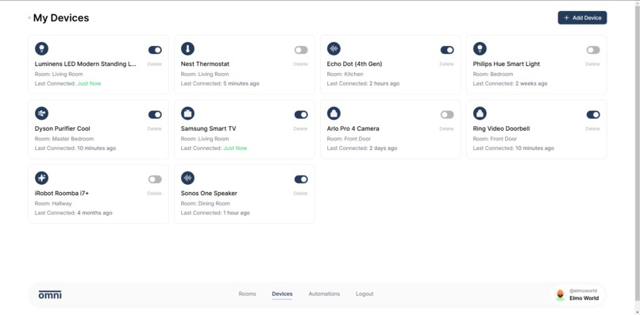Image resolution: width=640 pixels, height=315 pixels.
Task: Click the light bulb icon of Luminens LED lamp
Action: pyautogui.click(x=41, y=48)
